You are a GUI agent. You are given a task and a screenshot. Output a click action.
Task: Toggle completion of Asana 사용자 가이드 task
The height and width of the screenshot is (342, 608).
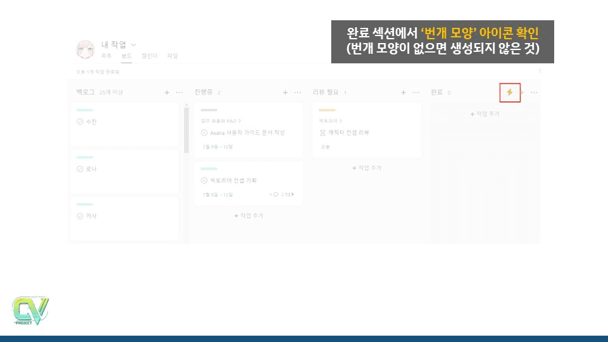click(204, 133)
